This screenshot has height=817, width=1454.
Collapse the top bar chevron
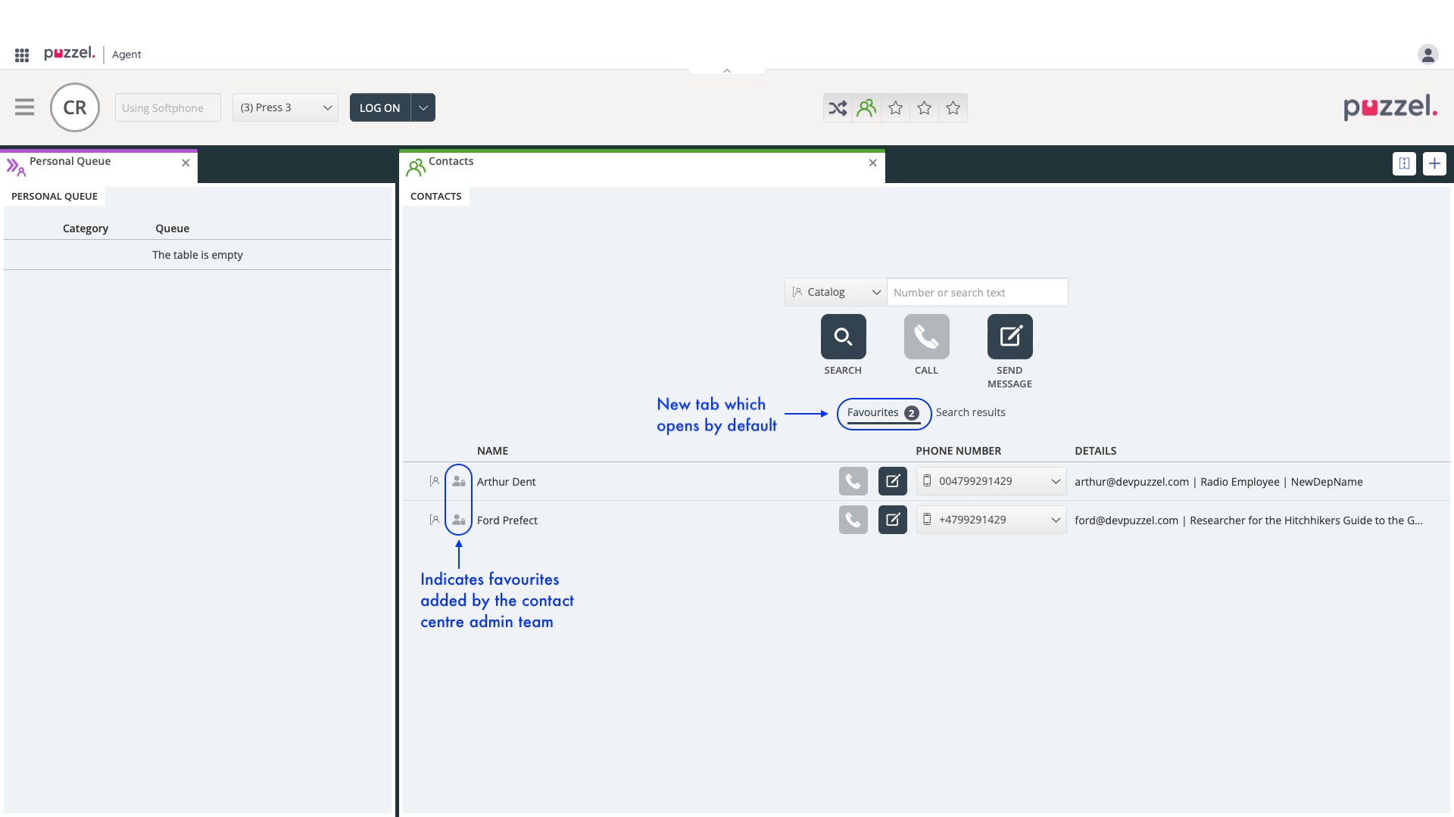pos(726,70)
